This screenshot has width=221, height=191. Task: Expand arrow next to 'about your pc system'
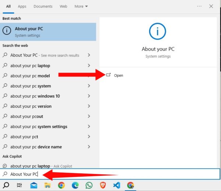tap(89, 86)
